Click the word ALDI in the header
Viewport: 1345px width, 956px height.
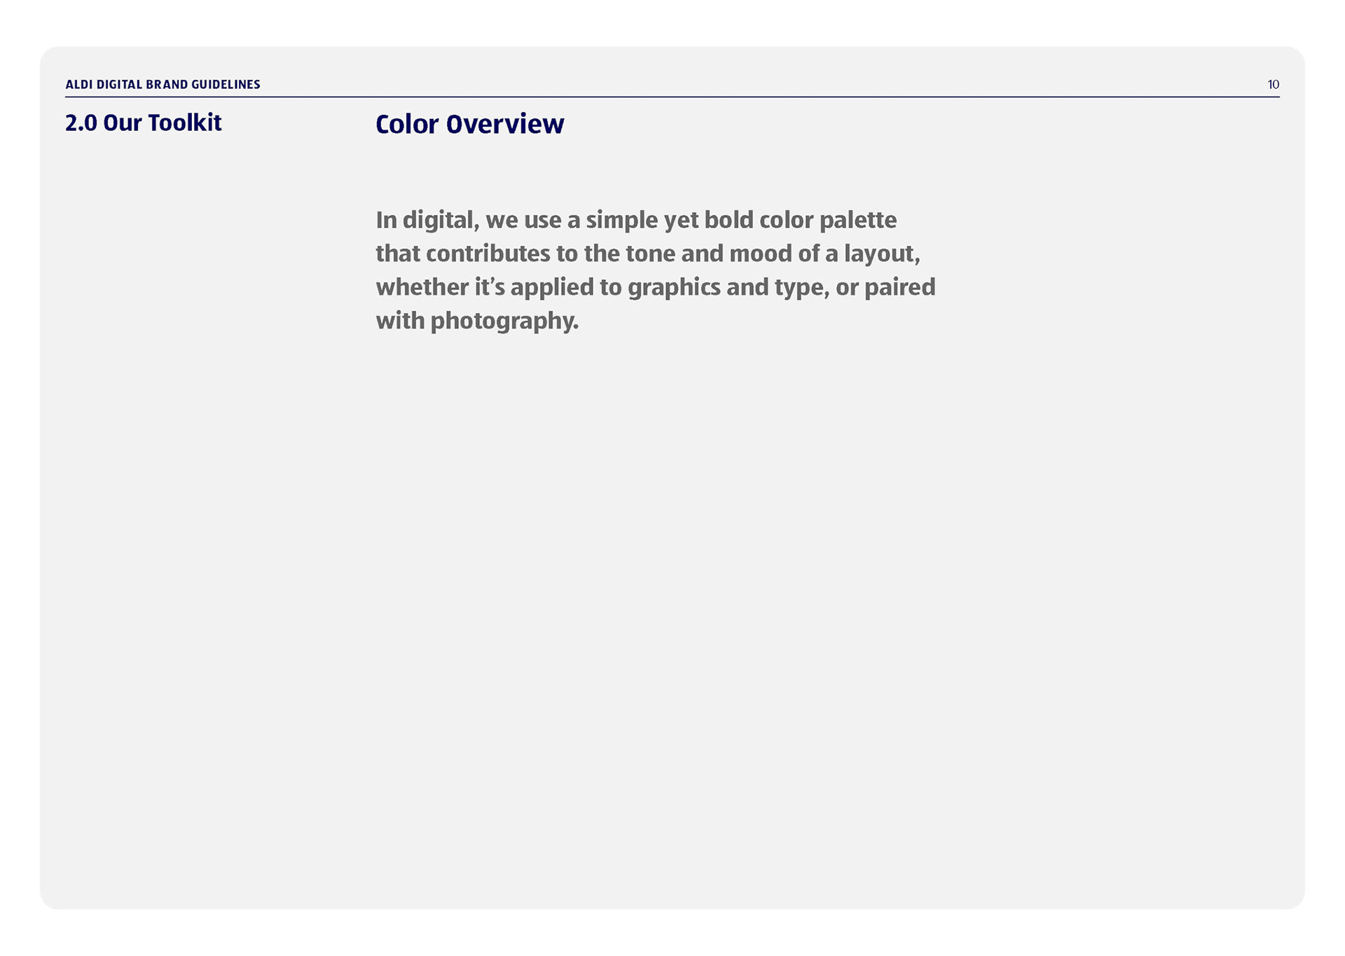(x=79, y=85)
